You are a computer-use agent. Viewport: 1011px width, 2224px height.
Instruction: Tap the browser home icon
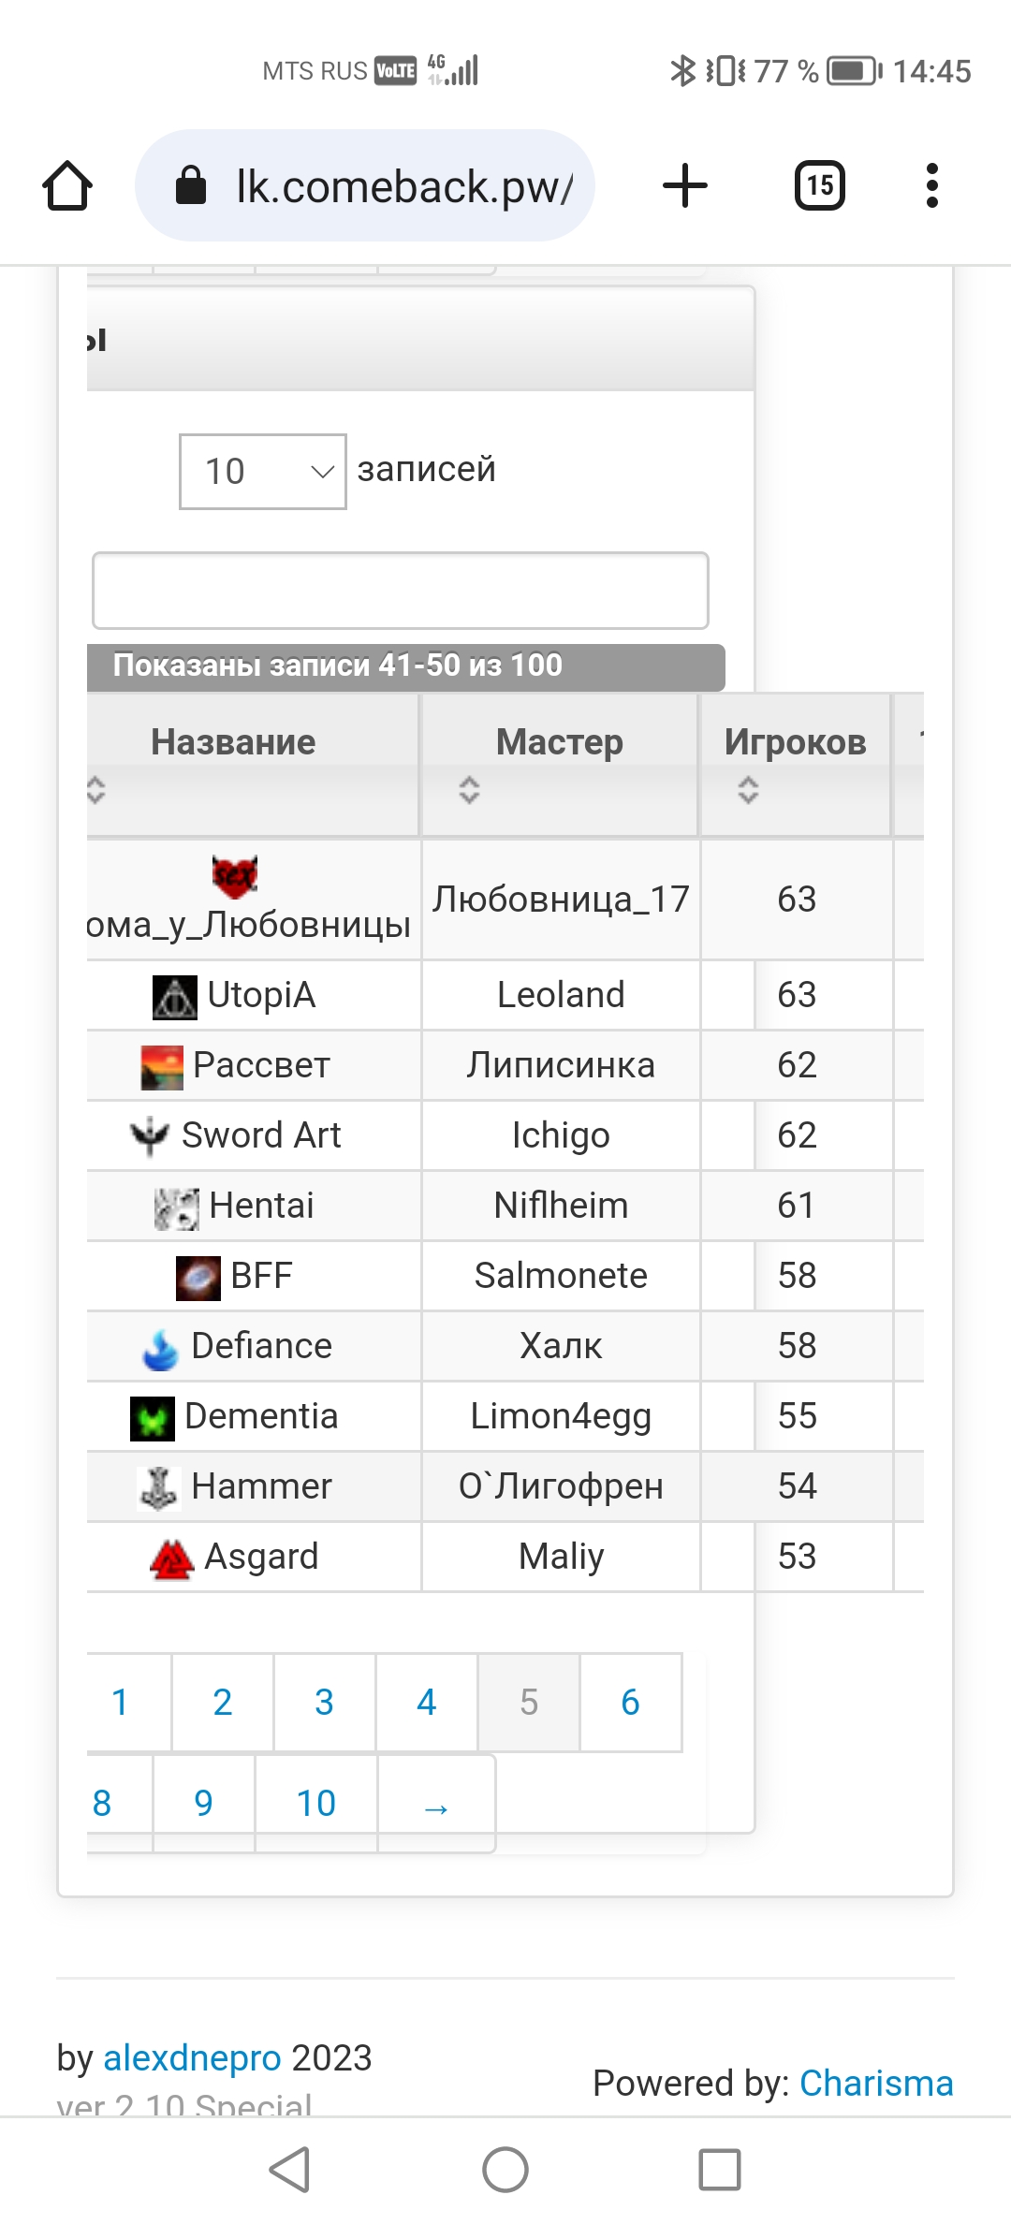coord(67,185)
